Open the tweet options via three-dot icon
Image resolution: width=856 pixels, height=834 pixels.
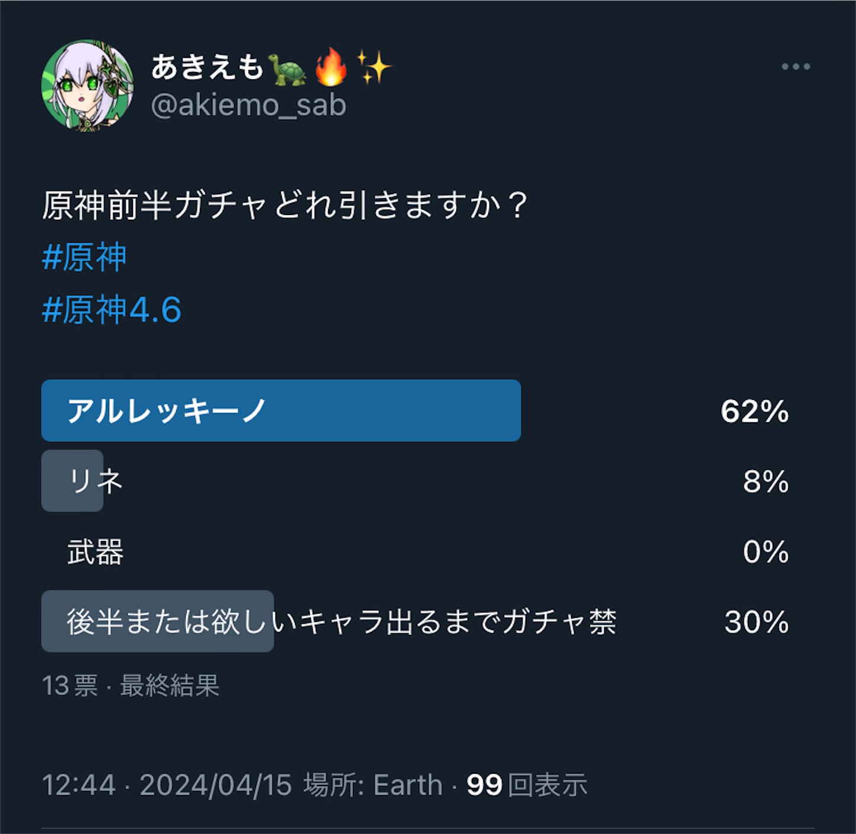pos(795,66)
